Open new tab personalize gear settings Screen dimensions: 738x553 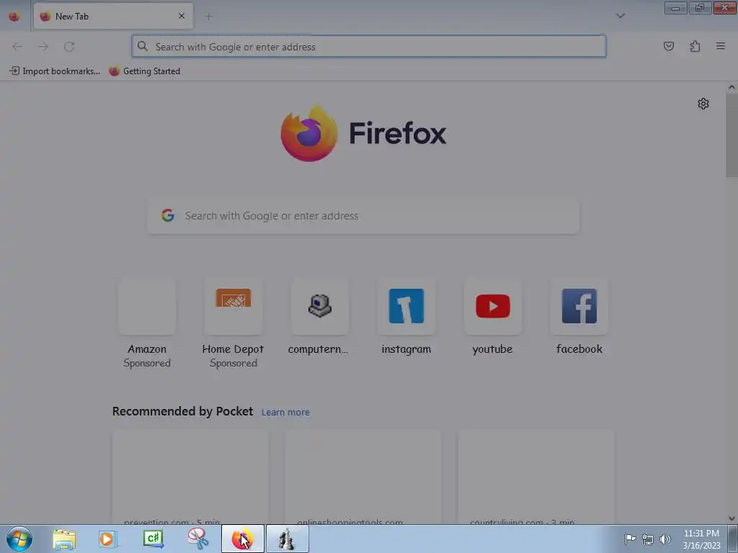coord(703,104)
